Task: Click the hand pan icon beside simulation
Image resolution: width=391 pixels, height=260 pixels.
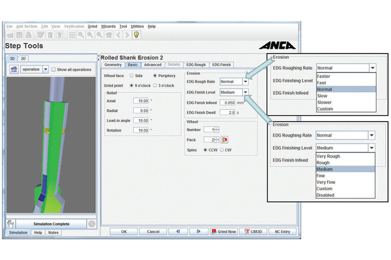Action: click(x=11, y=224)
